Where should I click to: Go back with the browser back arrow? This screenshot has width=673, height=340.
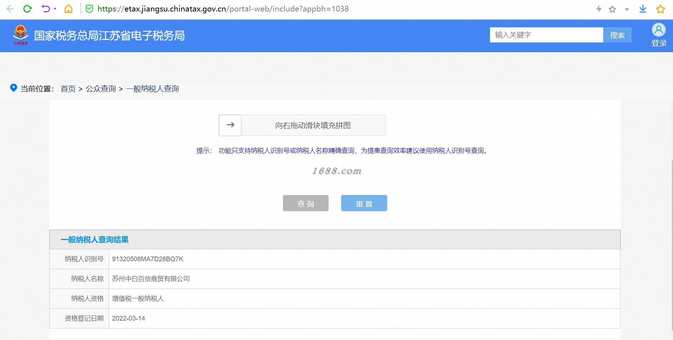point(10,9)
